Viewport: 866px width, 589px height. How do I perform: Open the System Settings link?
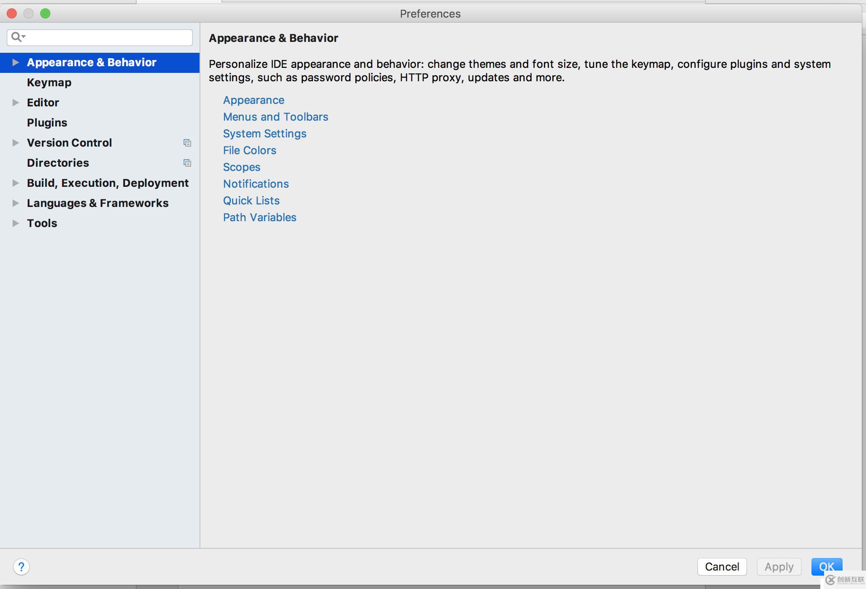tap(264, 134)
